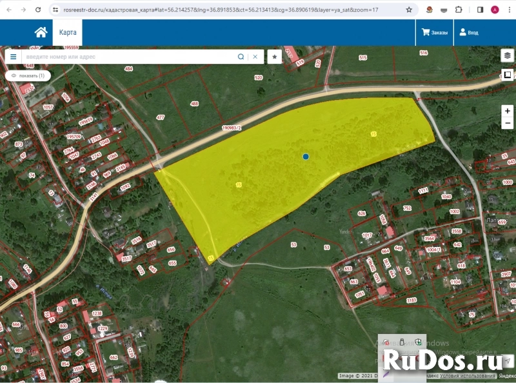This screenshot has height=383, width=516.
Task: Toggle the browser side panel icon
Action: (x=480, y=10)
